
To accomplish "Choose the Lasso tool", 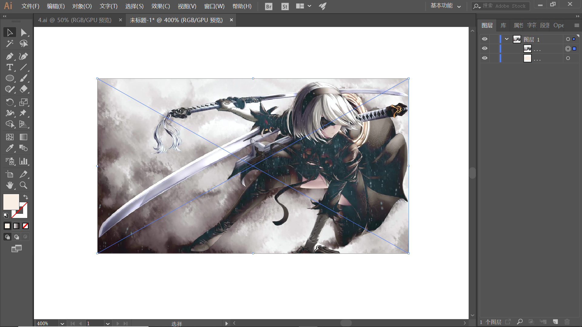I will point(24,44).
